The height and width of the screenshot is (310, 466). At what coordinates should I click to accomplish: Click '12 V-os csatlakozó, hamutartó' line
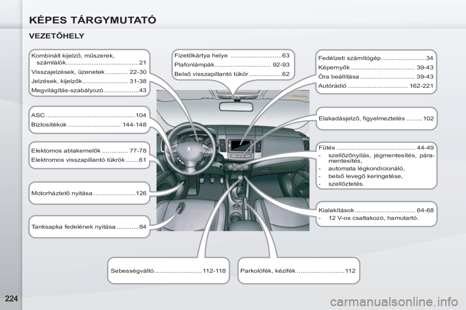368,218
